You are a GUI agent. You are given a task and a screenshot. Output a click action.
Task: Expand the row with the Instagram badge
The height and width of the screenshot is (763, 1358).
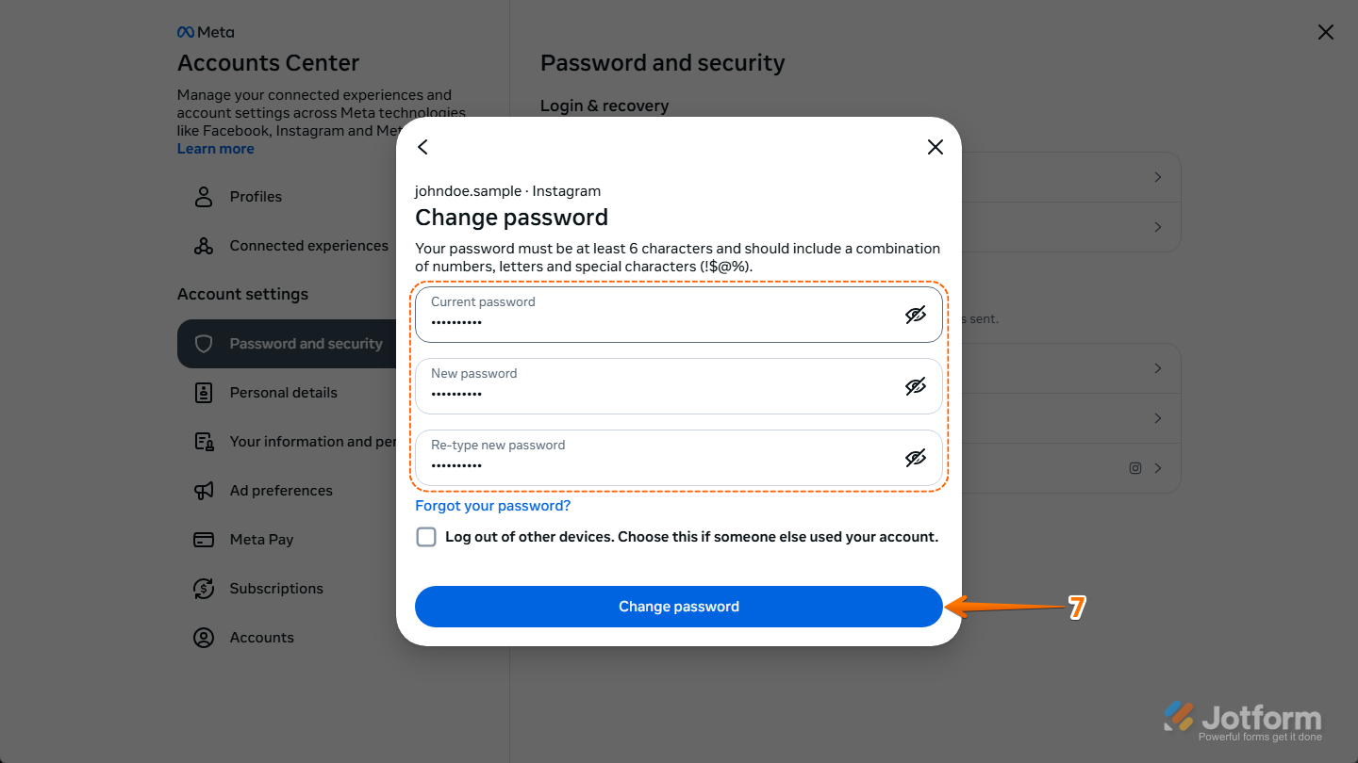(1158, 468)
